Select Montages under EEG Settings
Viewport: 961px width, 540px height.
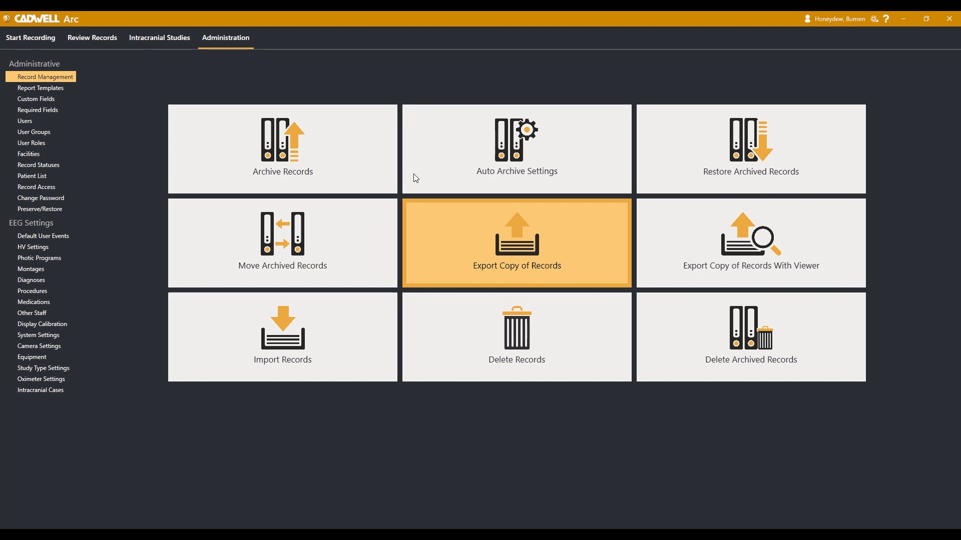(31, 269)
